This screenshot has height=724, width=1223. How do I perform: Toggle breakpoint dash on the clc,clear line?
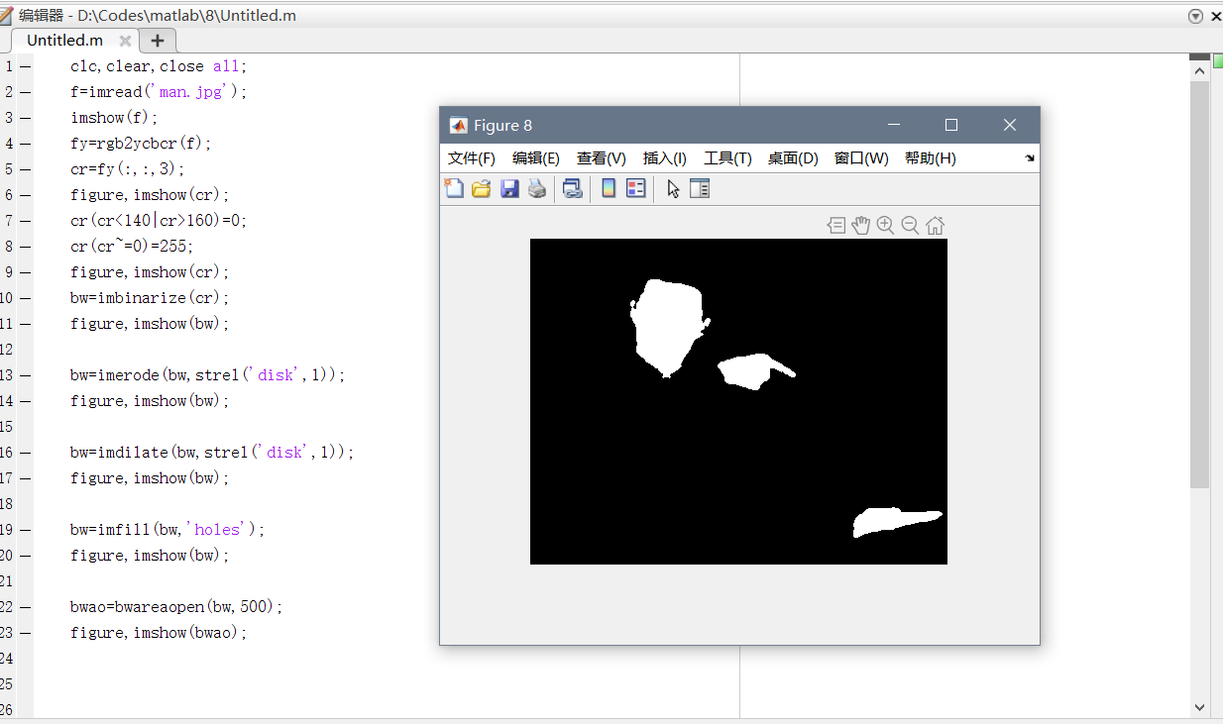[x=25, y=66]
